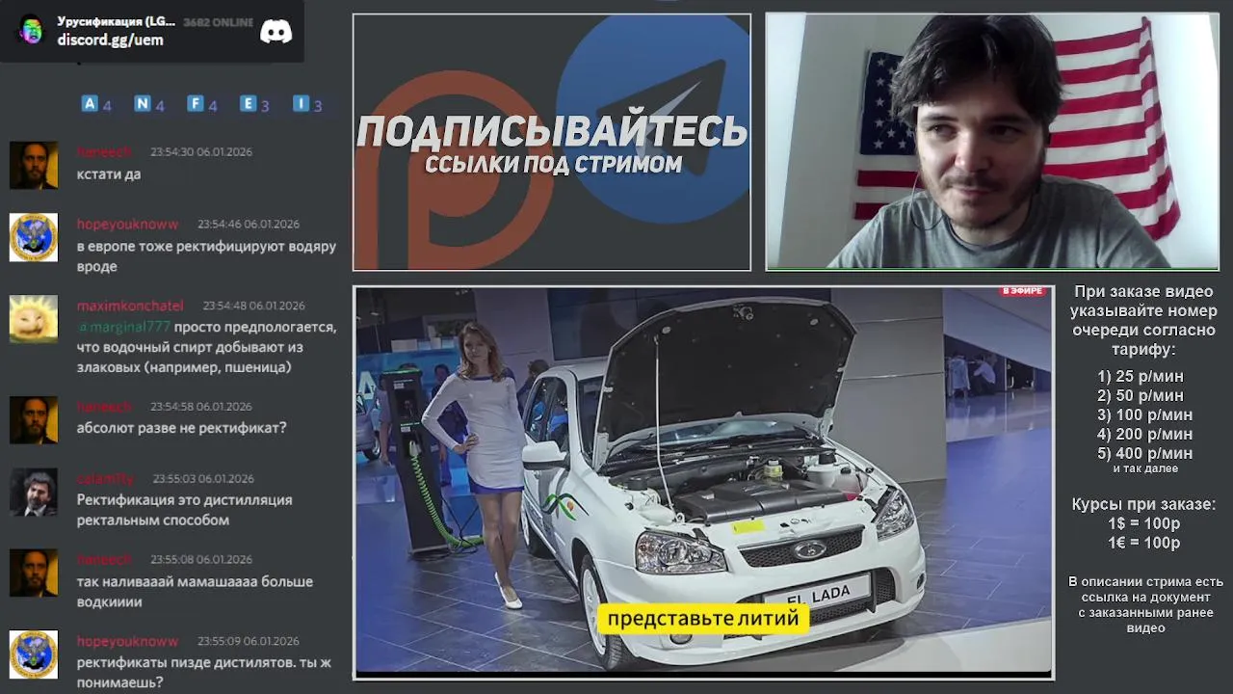Click the exchange rate '1€ = 100р'
The image size is (1233, 694).
(1143, 543)
